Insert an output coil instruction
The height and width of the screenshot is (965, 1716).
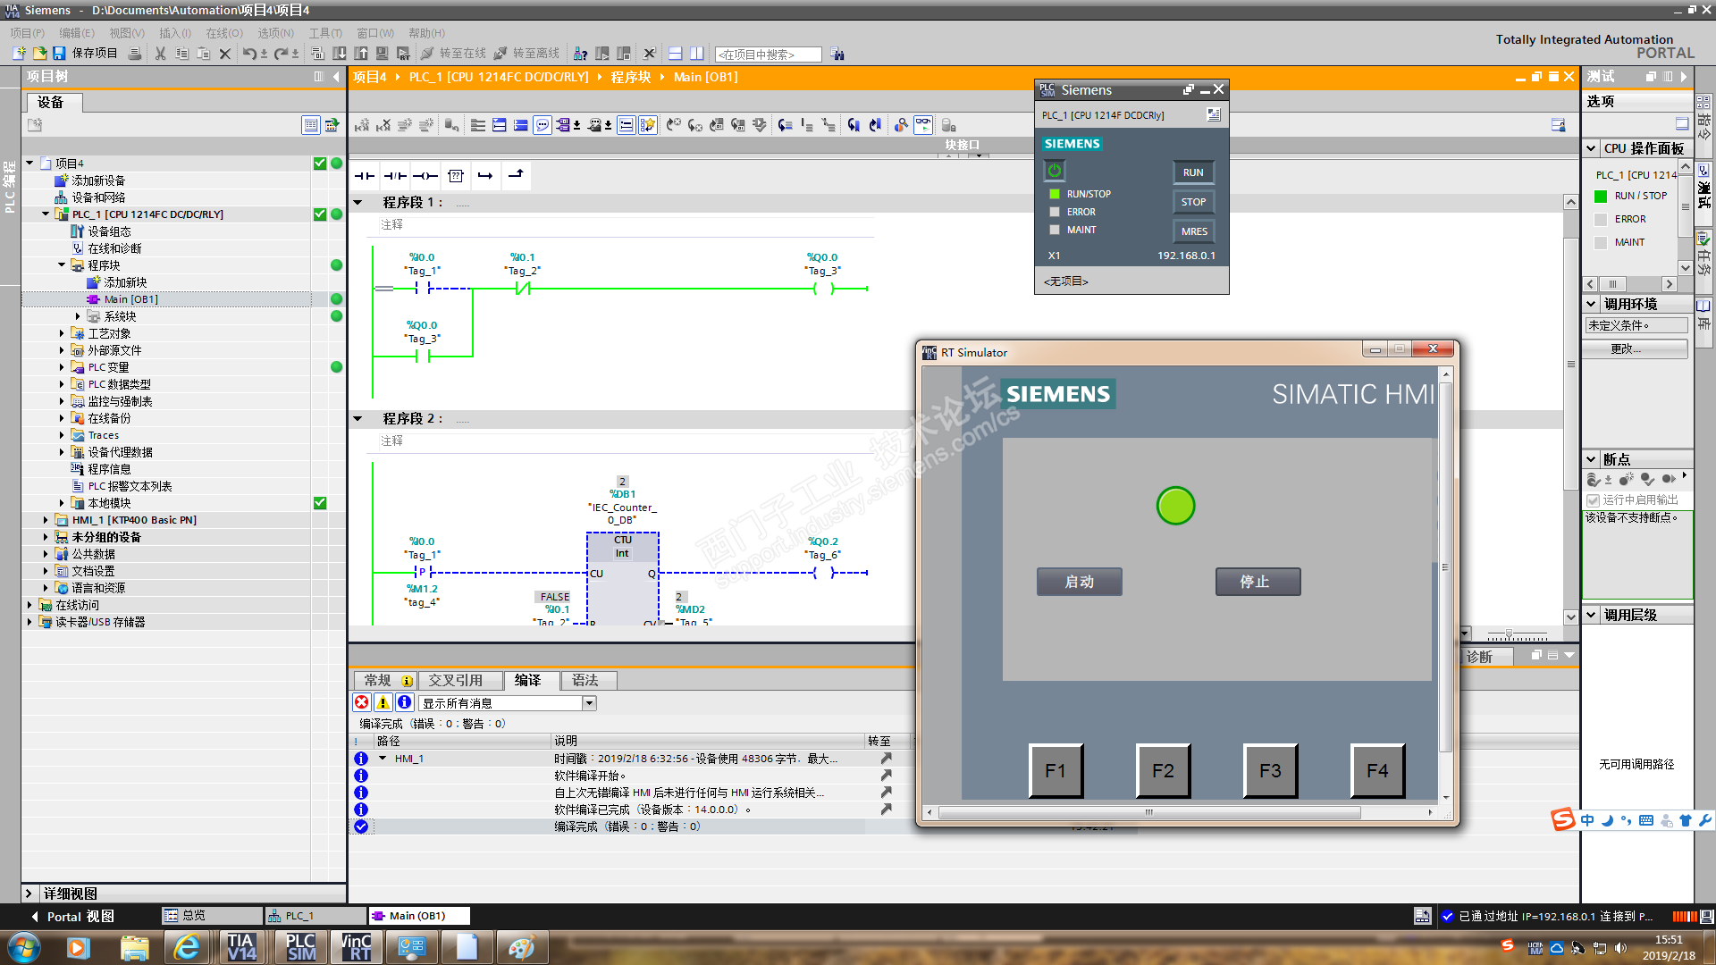[425, 176]
